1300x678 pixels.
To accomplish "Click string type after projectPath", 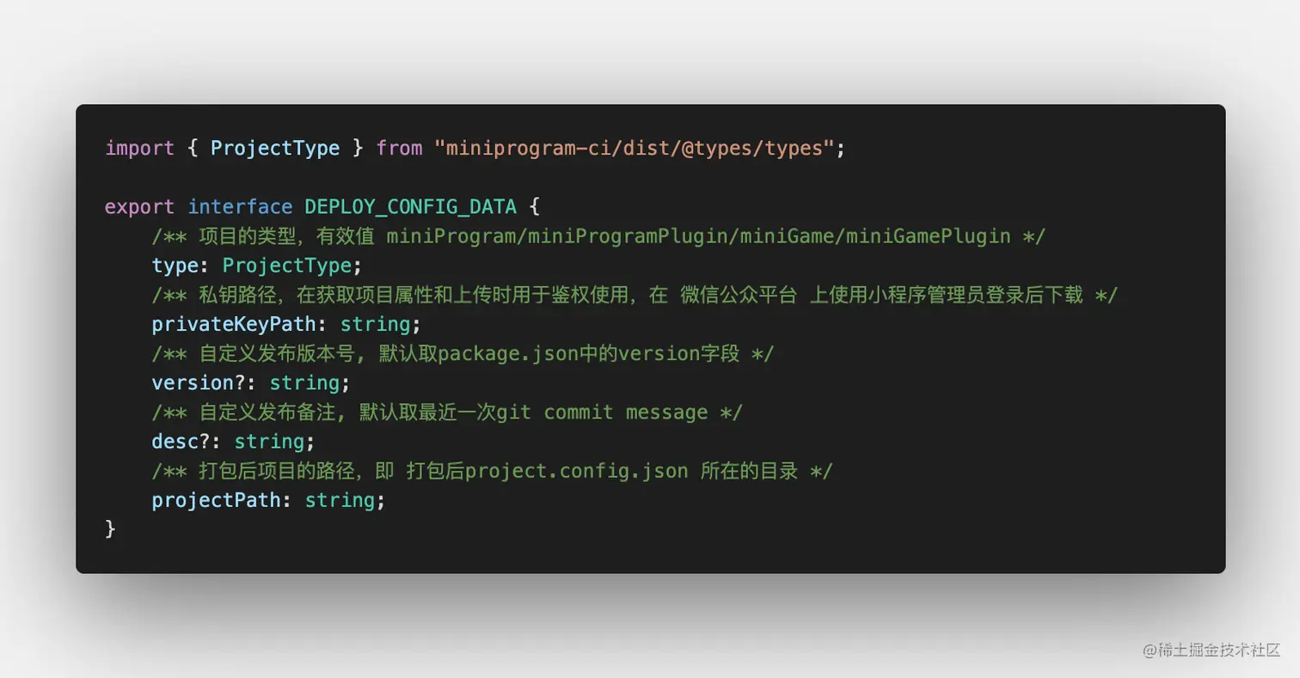I will (x=340, y=500).
